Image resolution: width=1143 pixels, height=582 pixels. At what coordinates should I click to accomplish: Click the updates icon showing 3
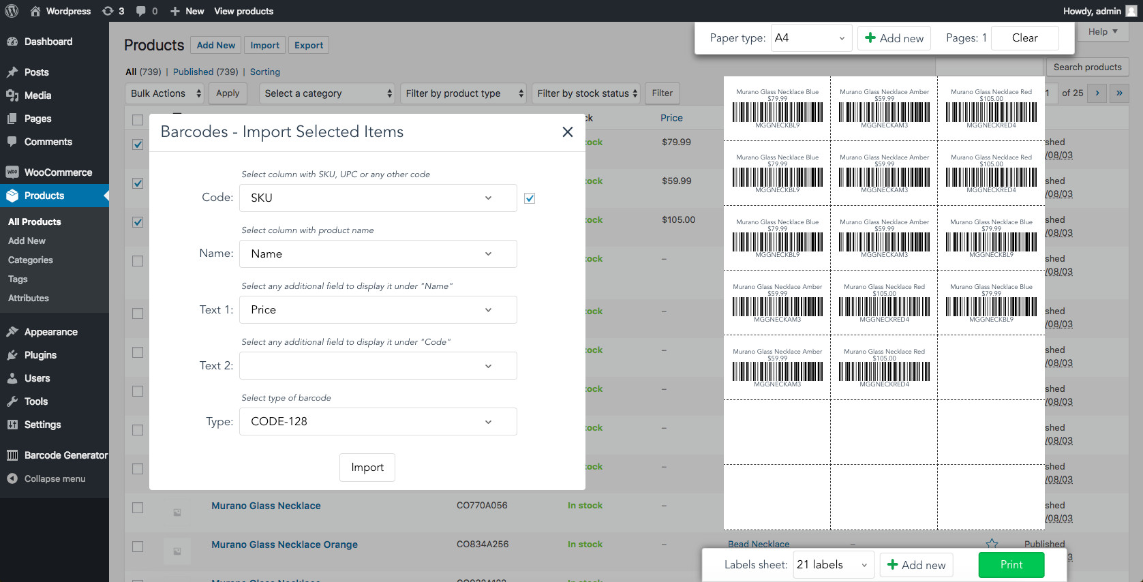[108, 11]
